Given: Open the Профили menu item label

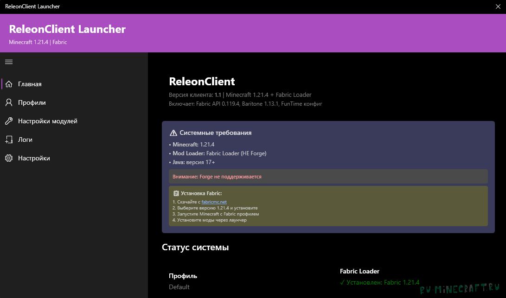Looking at the screenshot, I should coord(32,102).
